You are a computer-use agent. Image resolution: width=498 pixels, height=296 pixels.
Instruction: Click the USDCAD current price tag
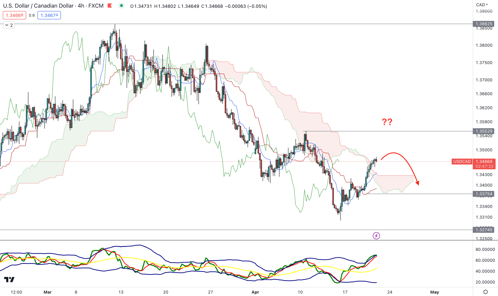pos(462,161)
